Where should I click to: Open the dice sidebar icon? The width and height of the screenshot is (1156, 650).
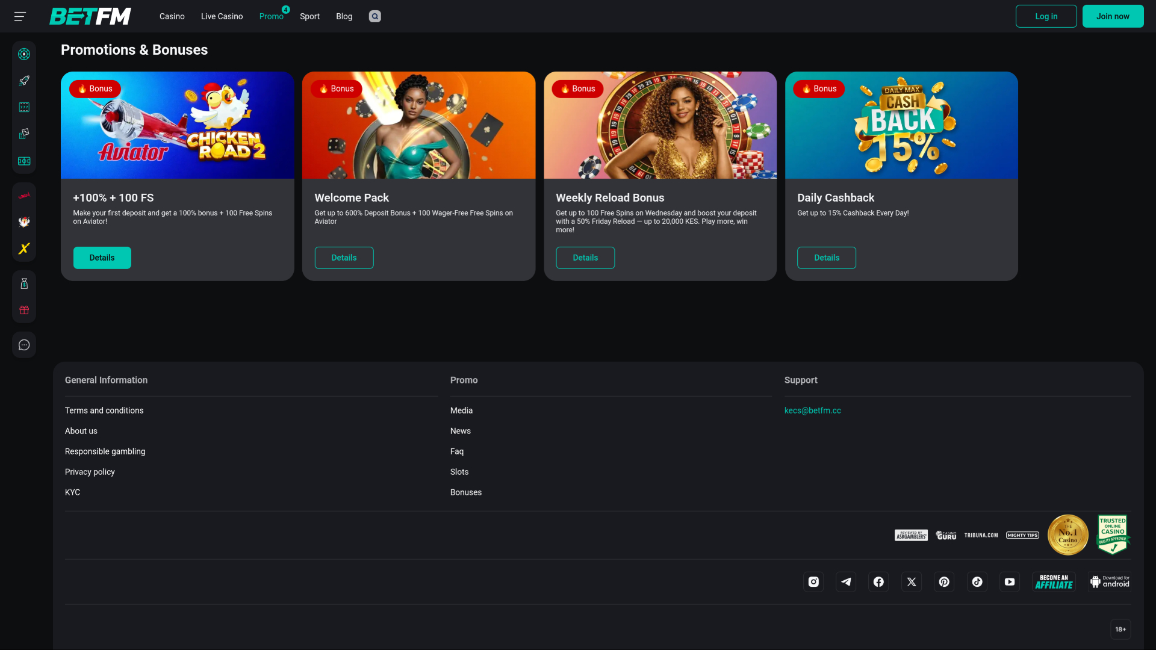[24, 134]
